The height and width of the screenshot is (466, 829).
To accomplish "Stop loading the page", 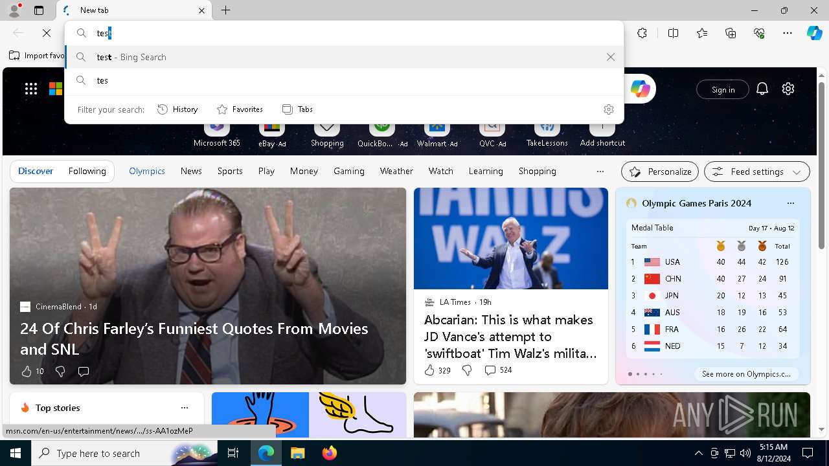I will [47, 33].
